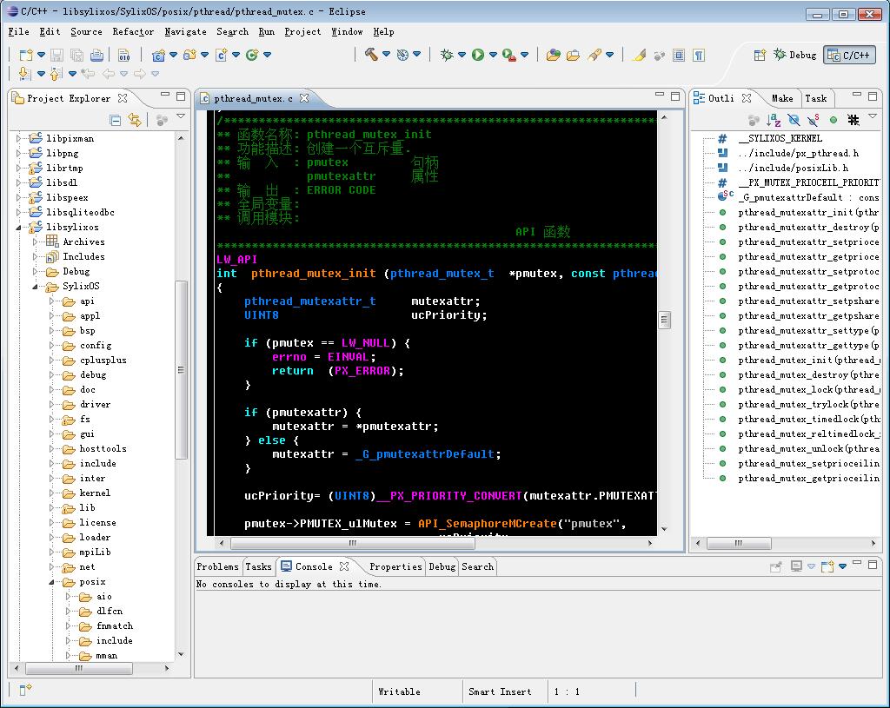
Task: Click the Open Element folder icon
Action: (554, 55)
